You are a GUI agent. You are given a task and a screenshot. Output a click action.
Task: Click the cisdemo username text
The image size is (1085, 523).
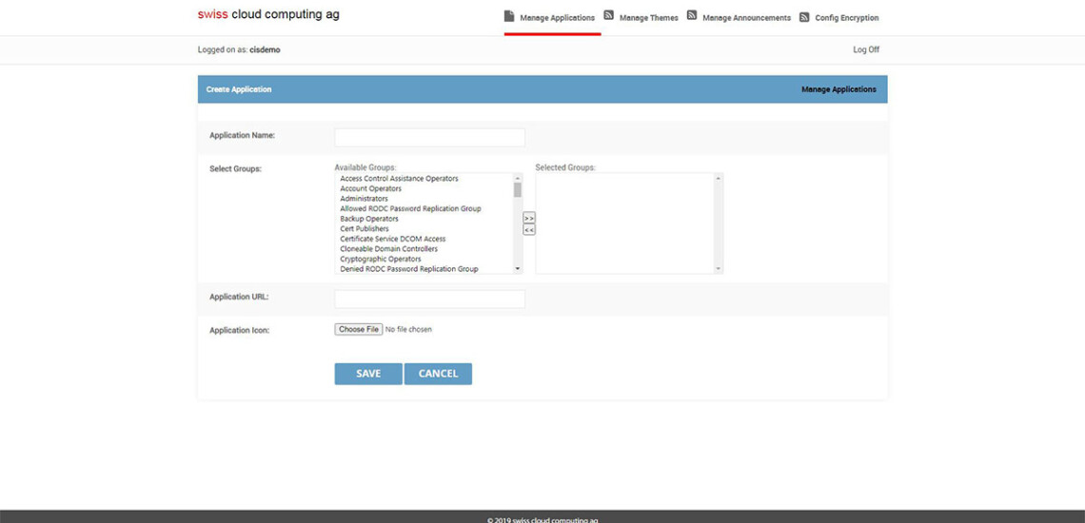point(265,49)
